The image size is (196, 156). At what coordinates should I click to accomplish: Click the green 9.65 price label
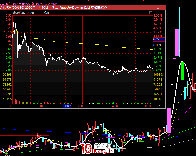coord(9,49)
